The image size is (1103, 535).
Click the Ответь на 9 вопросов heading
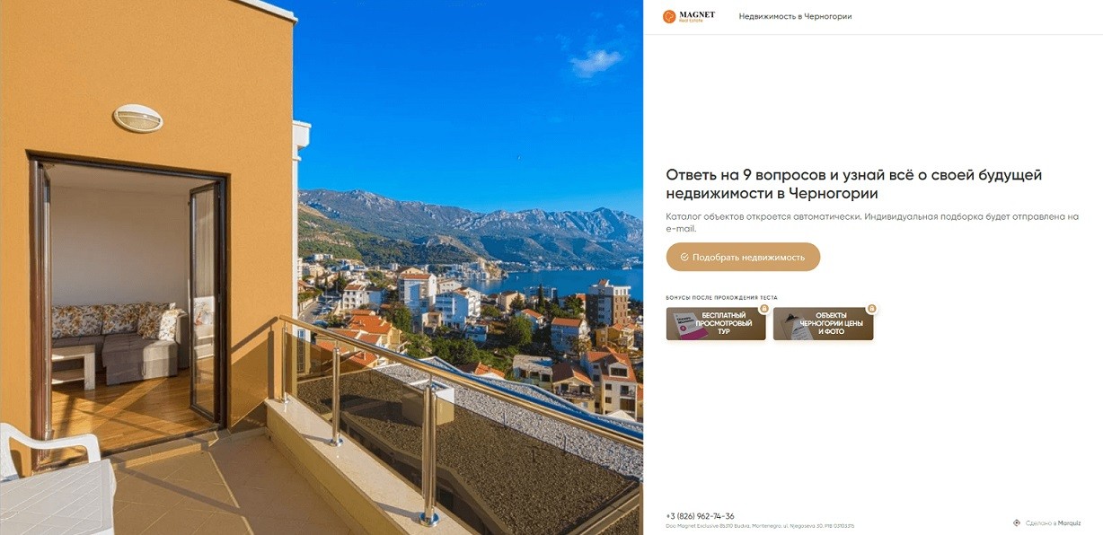click(854, 184)
